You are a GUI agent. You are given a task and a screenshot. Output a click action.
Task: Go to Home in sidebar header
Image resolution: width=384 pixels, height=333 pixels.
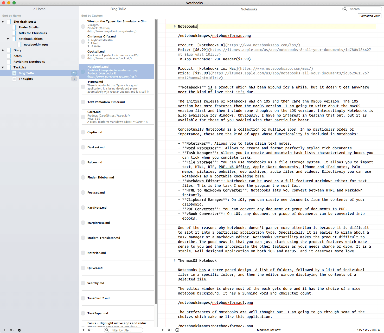pyautogui.click(x=39, y=9)
